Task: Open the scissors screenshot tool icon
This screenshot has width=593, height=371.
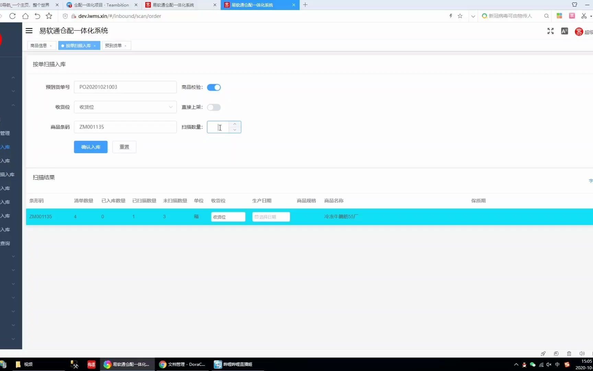Action: [x=584, y=16]
